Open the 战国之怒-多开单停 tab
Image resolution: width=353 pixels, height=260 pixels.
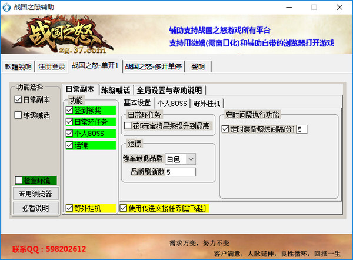154,66
